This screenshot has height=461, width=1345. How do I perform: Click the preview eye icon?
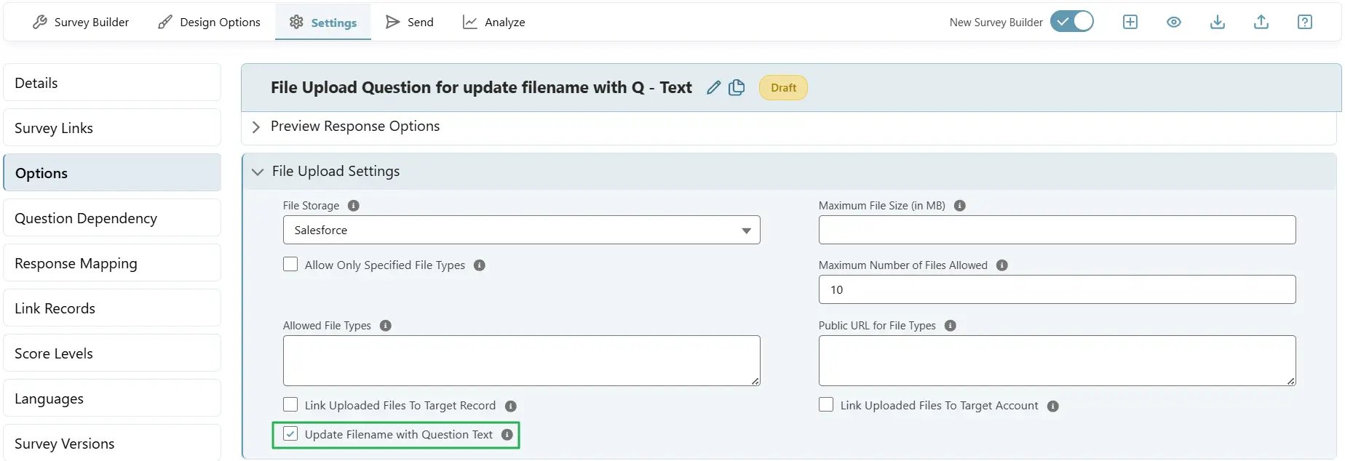(1174, 22)
